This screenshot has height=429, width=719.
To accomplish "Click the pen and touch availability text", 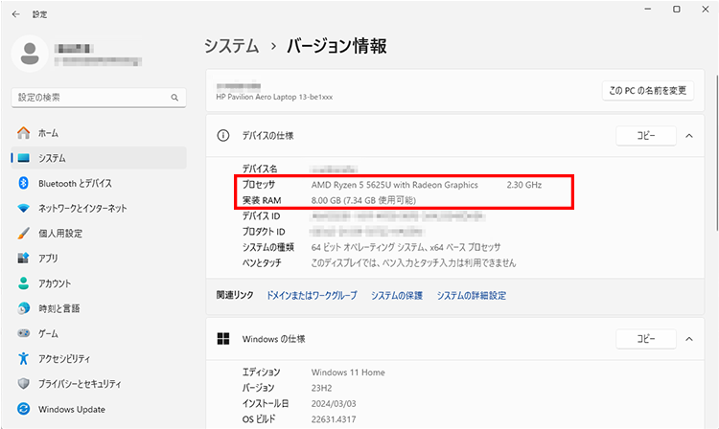I will point(413,262).
